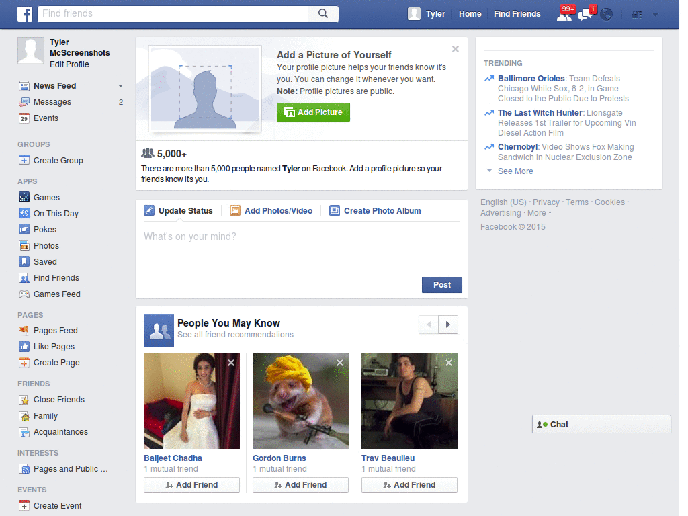This screenshot has height=516, width=688.
Task: Click the search magnifier icon
Action: click(323, 13)
